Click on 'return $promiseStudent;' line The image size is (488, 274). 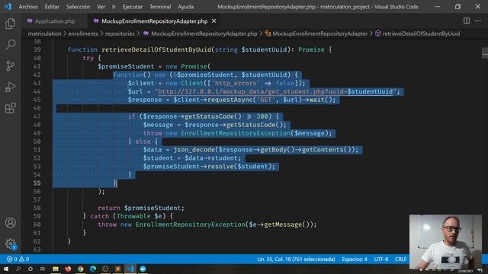141,208
